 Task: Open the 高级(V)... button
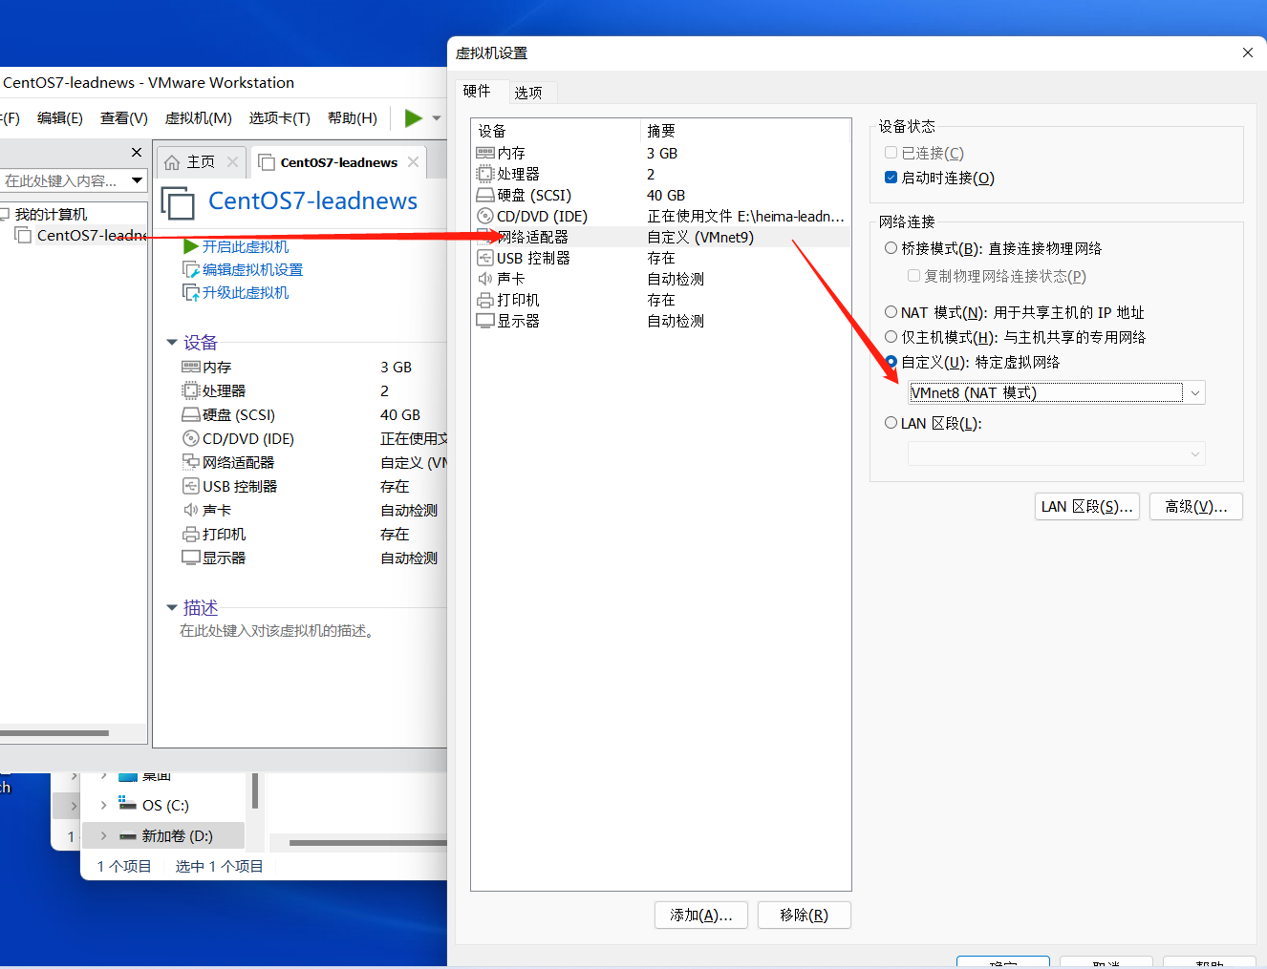pyautogui.click(x=1196, y=507)
